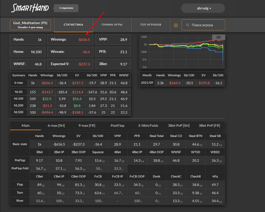This screenshot has height=212, width=265.
Task: Click the VPIP 28.9 stat box
Action: pos(113,40)
